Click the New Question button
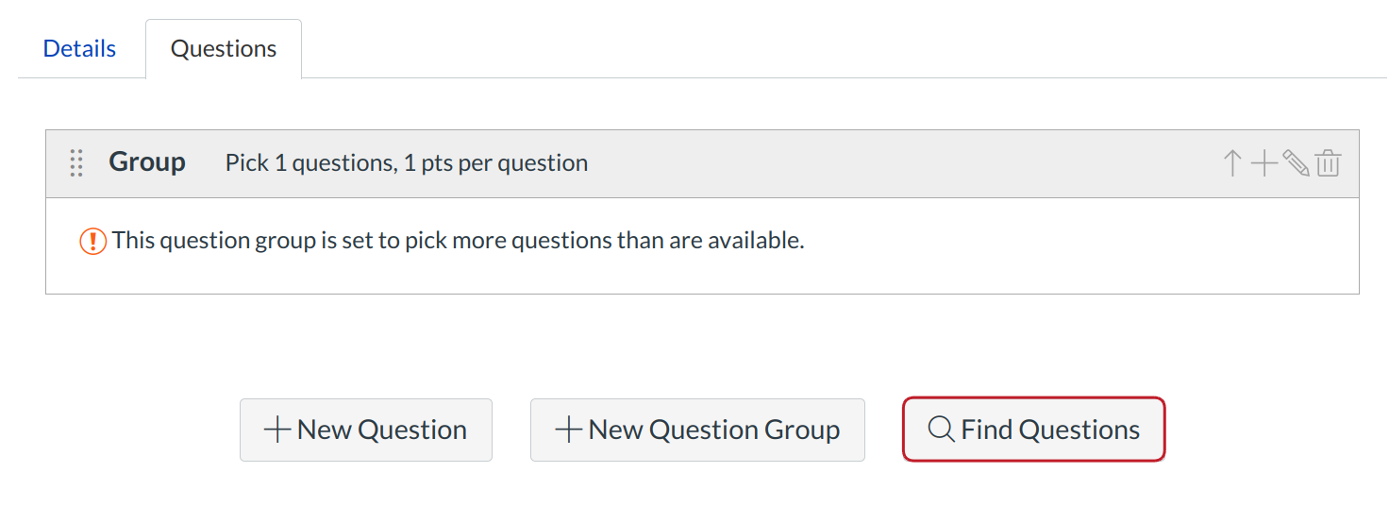The height and width of the screenshot is (506, 1389). pos(365,430)
